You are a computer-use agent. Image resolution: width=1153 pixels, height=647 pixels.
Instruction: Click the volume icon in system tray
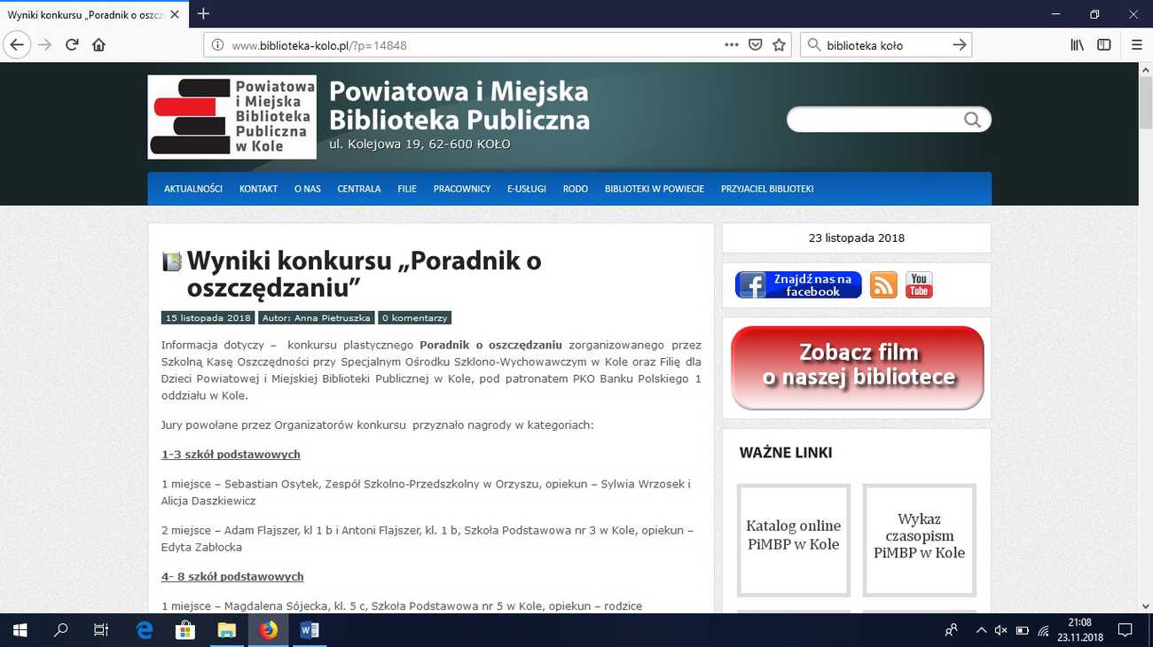coord(1000,630)
